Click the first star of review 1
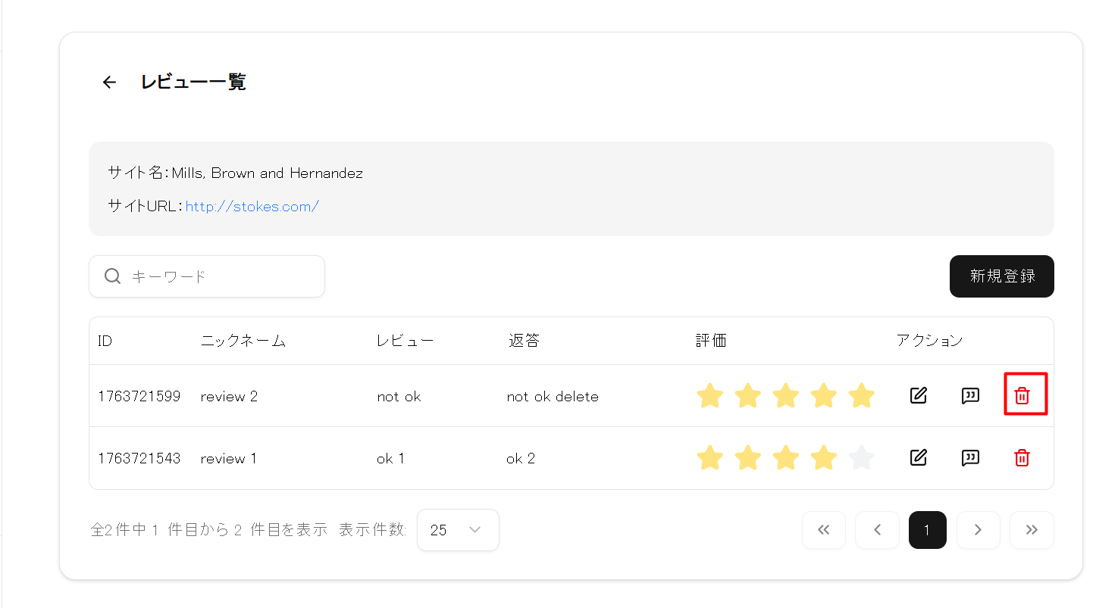This screenshot has width=1118, height=608. point(710,457)
